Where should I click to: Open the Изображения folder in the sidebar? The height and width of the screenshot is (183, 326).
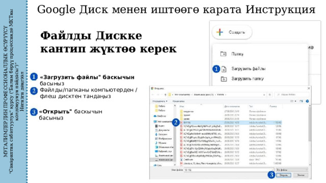164,139
